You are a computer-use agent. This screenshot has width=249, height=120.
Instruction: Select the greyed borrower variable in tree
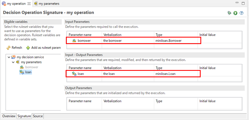point(32,67)
